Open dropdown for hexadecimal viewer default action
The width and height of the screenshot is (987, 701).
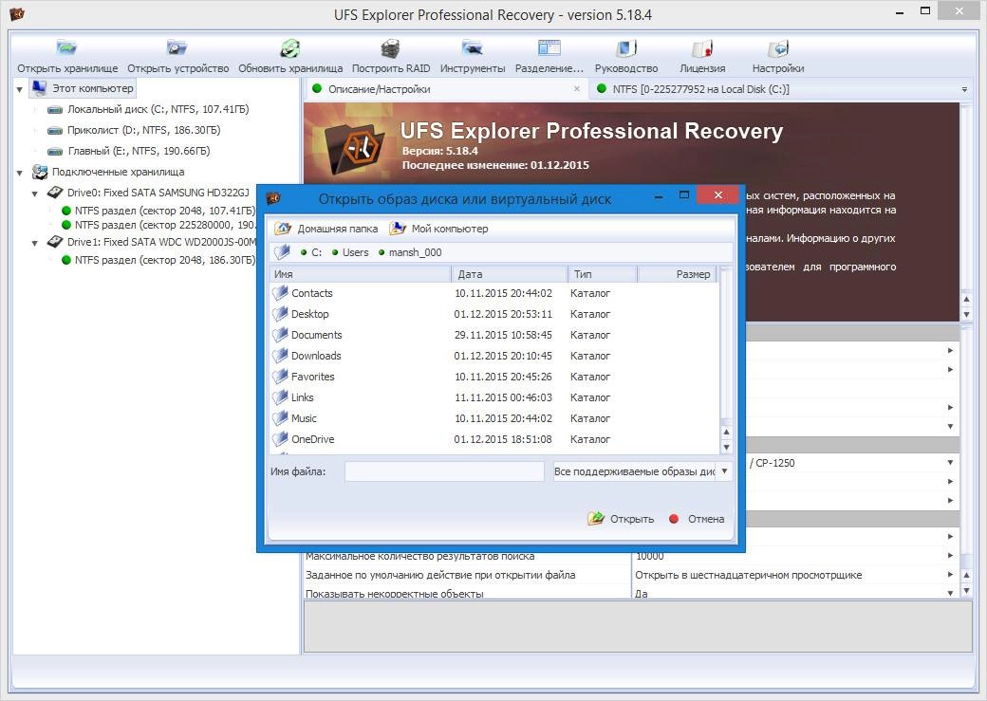pyautogui.click(x=950, y=575)
